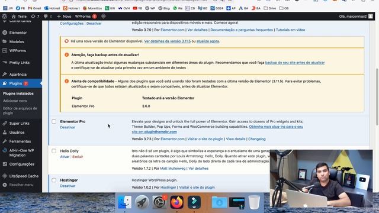This screenshot has width=379, height=213.
Task: Open All-in-One WP Migration in sidebar
Action: pos(21,153)
